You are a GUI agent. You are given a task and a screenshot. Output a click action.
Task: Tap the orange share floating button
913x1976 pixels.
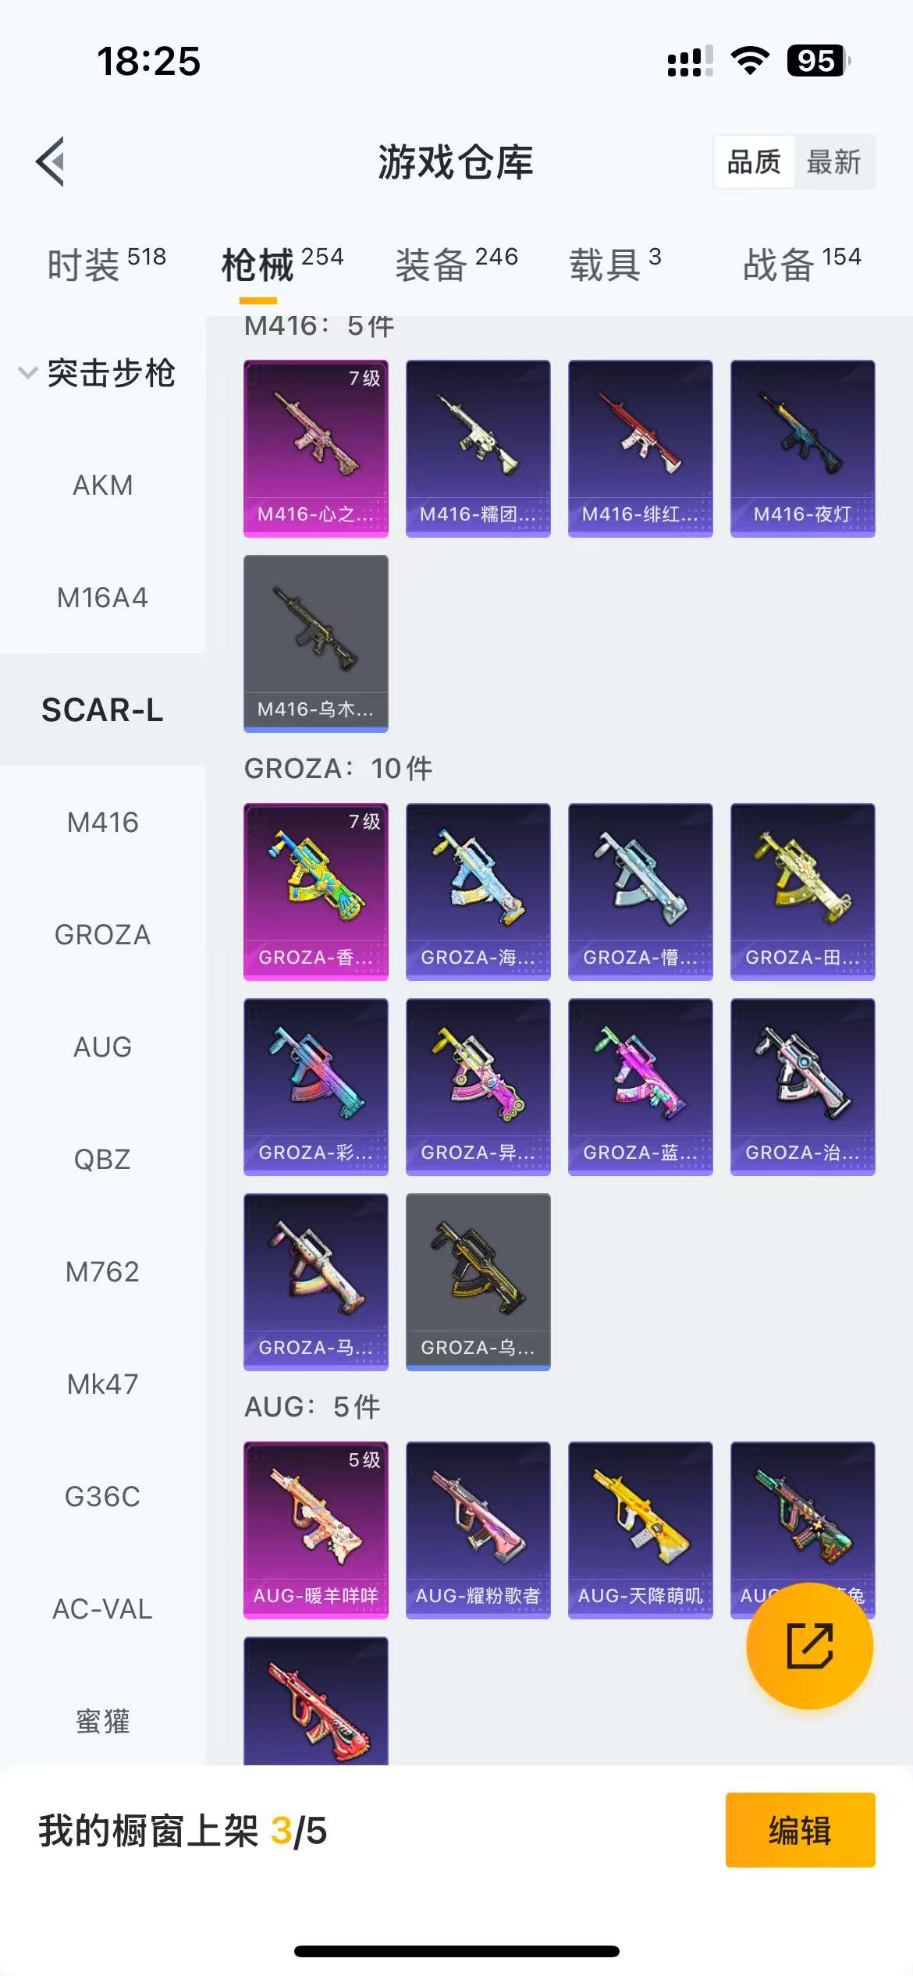point(809,1646)
